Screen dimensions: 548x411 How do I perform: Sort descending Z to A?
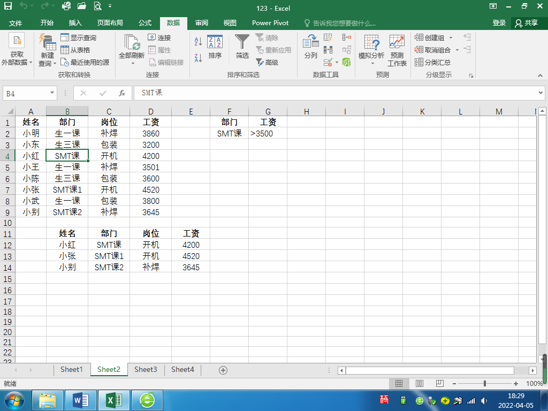click(198, 58)
